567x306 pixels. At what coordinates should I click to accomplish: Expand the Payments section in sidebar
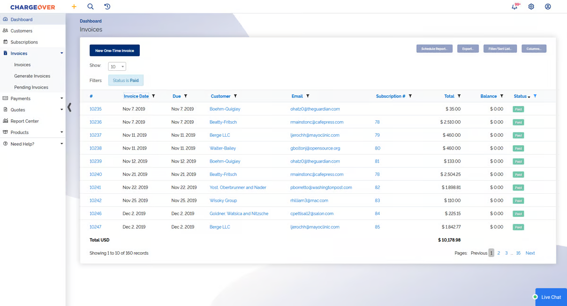tap(20, 99)
